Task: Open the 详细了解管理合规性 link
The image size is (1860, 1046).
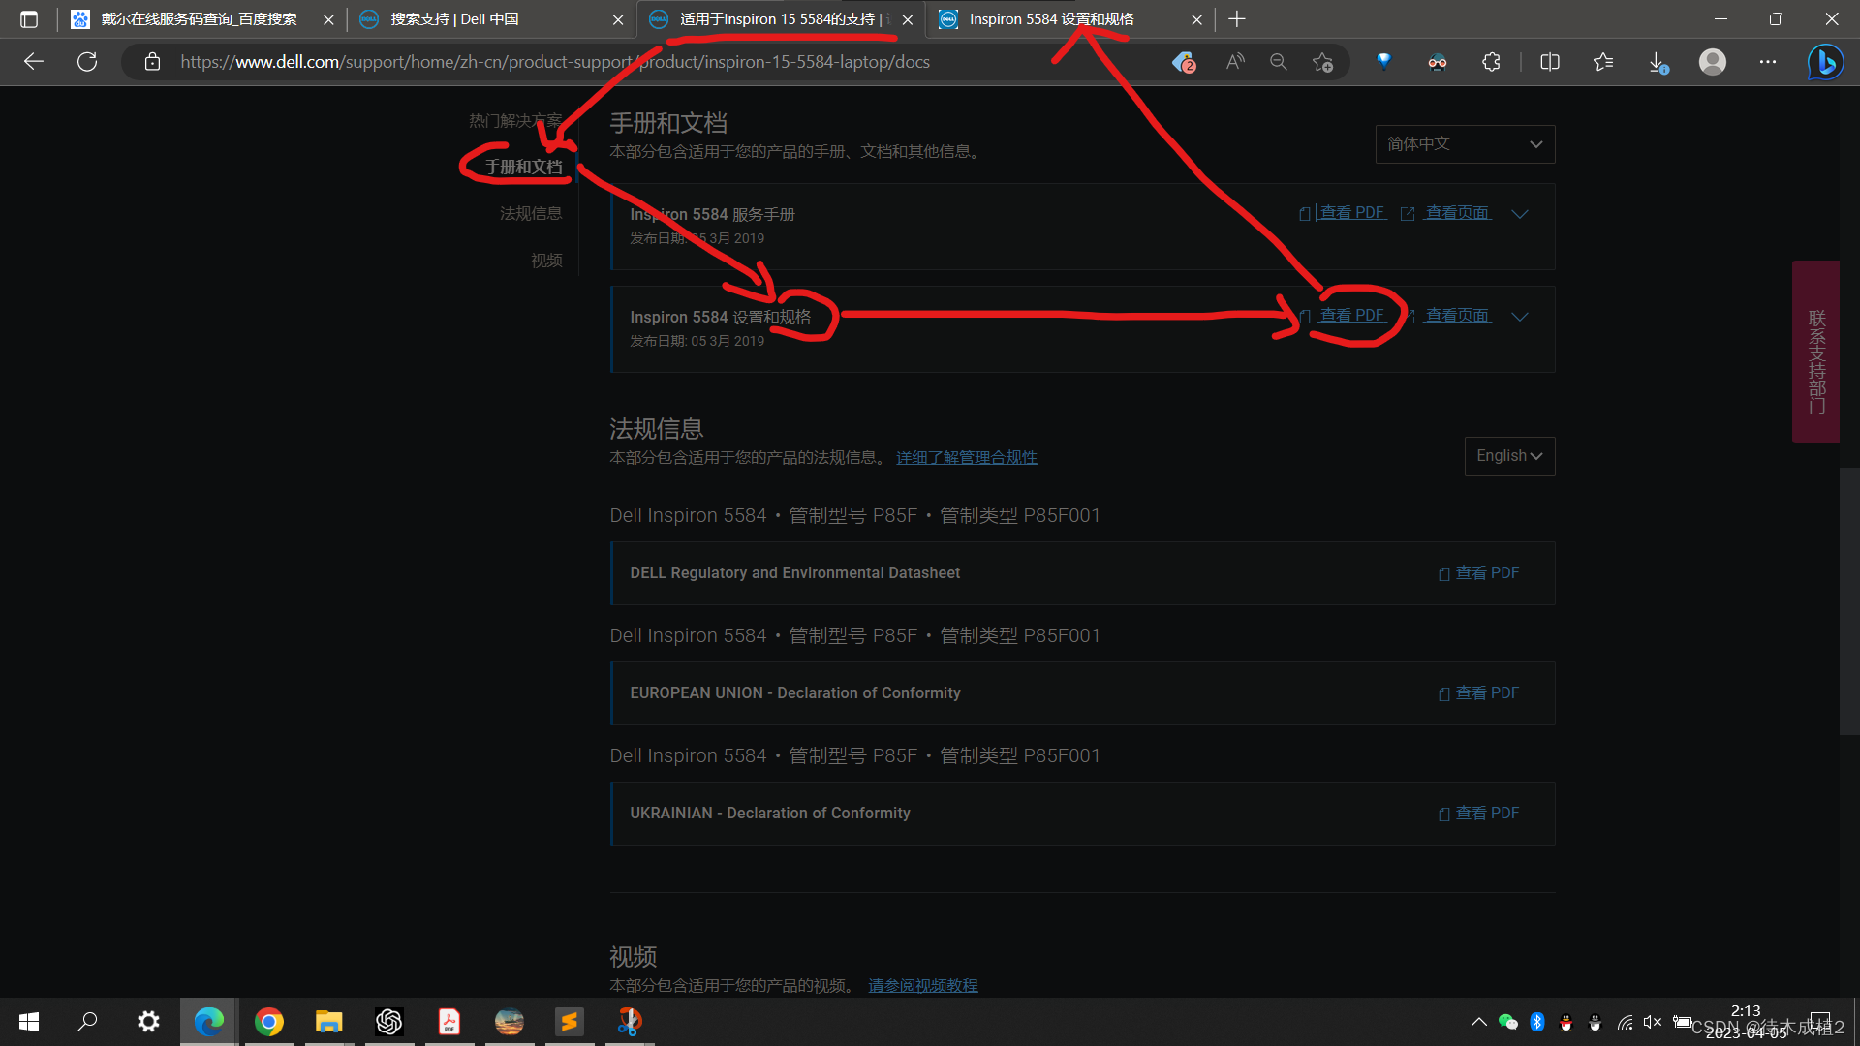Action: 966,457
